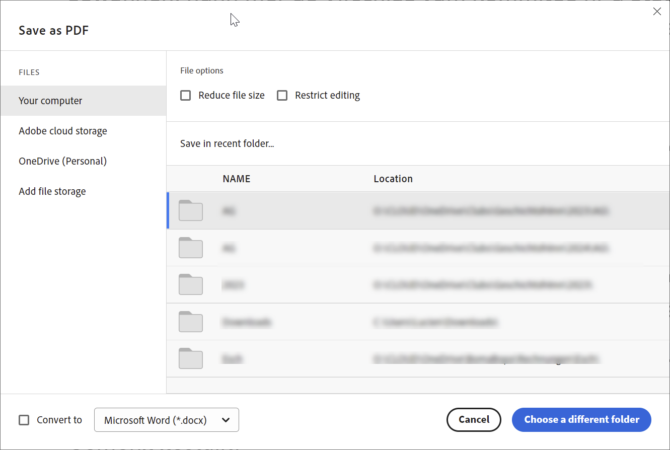
Task: Click the NAME column header
Action: [236, 179]
